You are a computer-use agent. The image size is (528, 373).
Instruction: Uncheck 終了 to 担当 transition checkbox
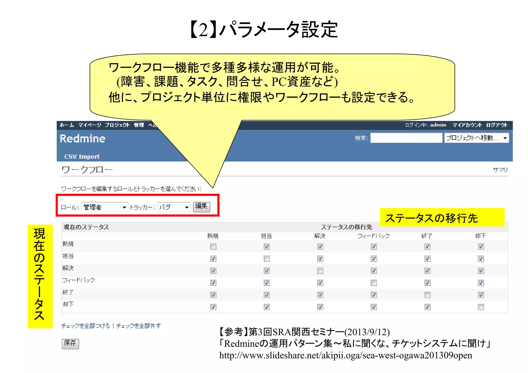(267, 295)
